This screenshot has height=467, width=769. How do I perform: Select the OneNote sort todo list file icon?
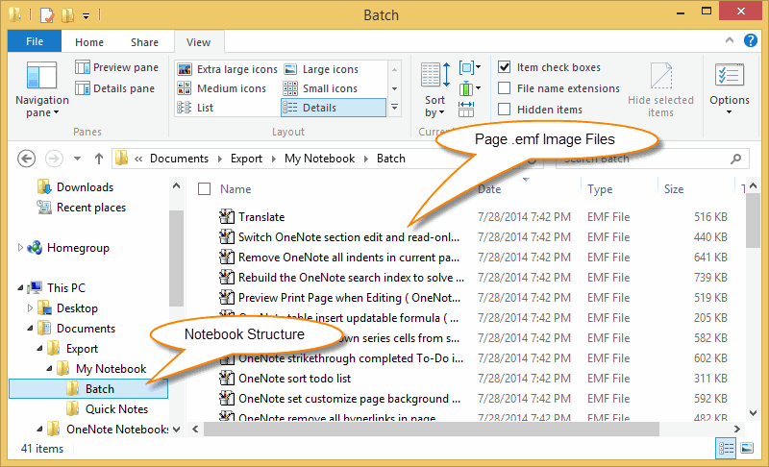coord(227,378)
